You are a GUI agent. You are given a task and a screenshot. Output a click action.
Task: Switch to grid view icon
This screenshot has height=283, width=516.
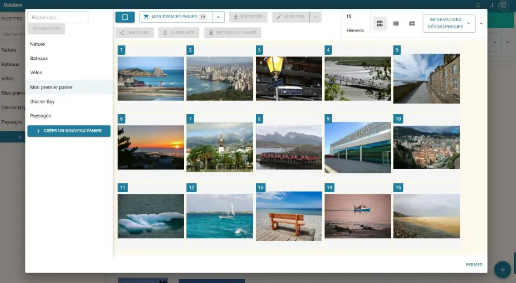tap(380, 24)
